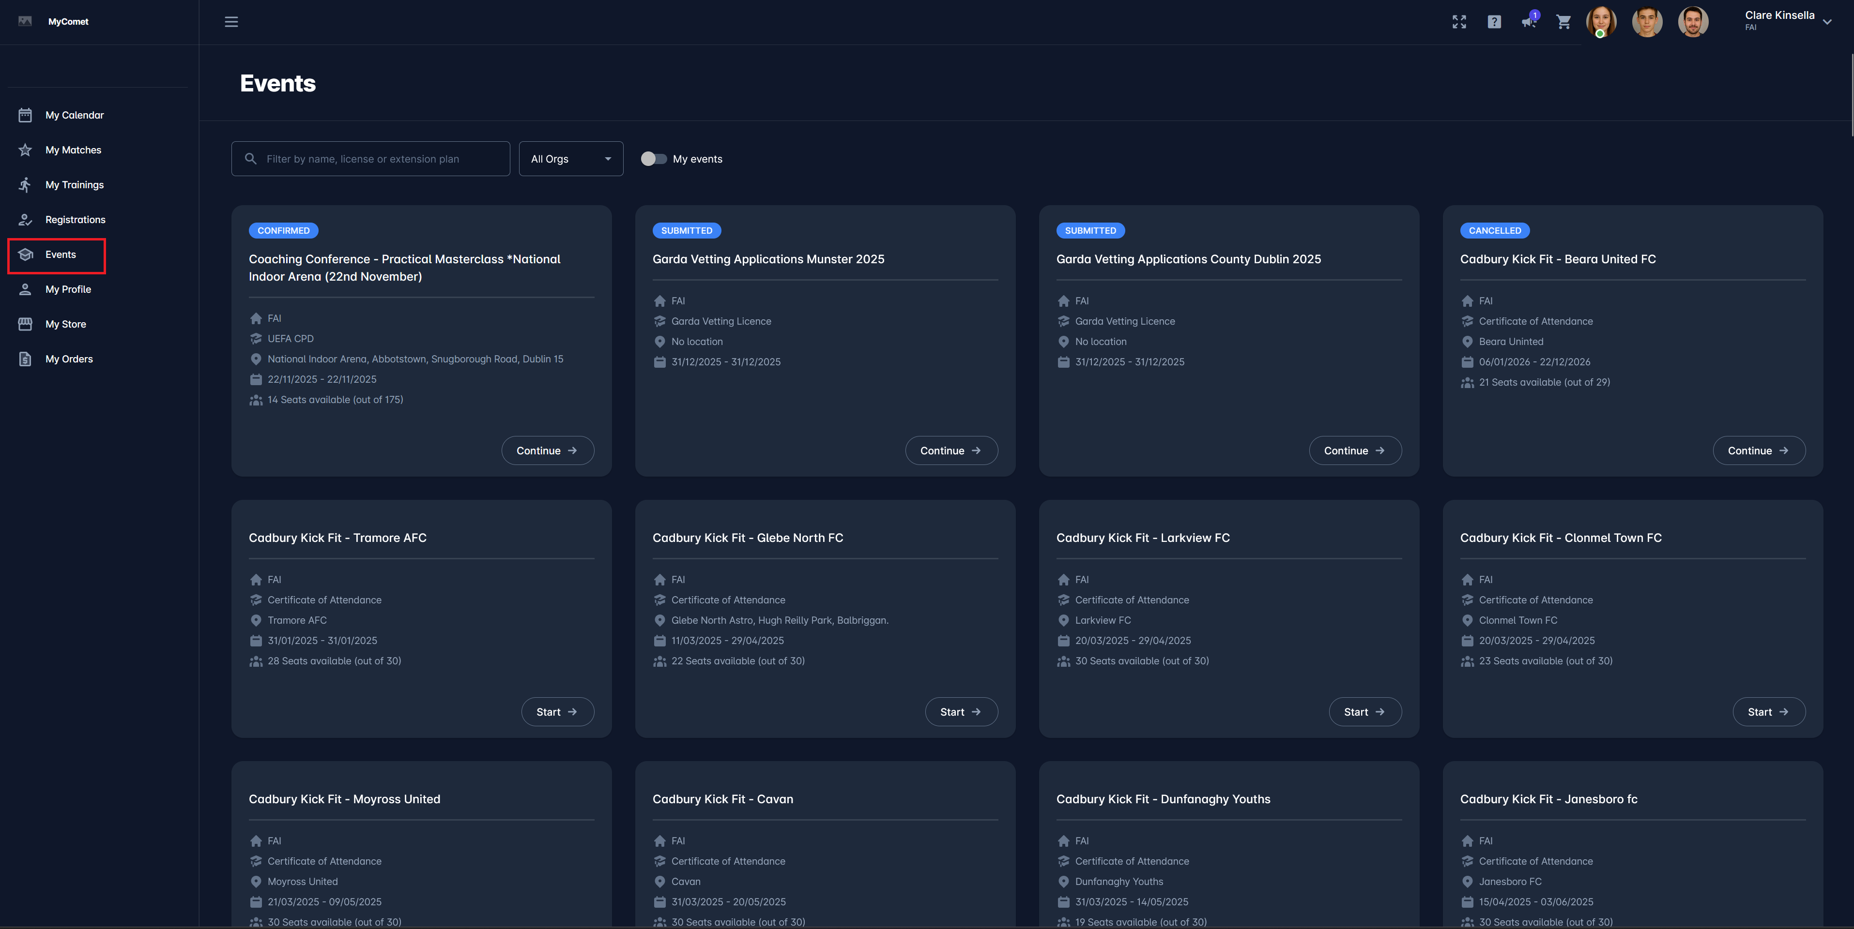The image size is (1854, 929).
Task: Click the My Trainings running icon
Action: [25, 185]
